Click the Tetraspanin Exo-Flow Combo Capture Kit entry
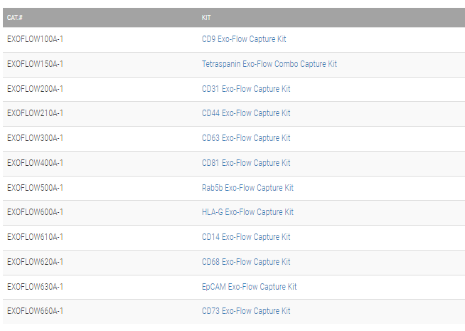Screen dimensions: 465x331 click(x=269, y=64)
